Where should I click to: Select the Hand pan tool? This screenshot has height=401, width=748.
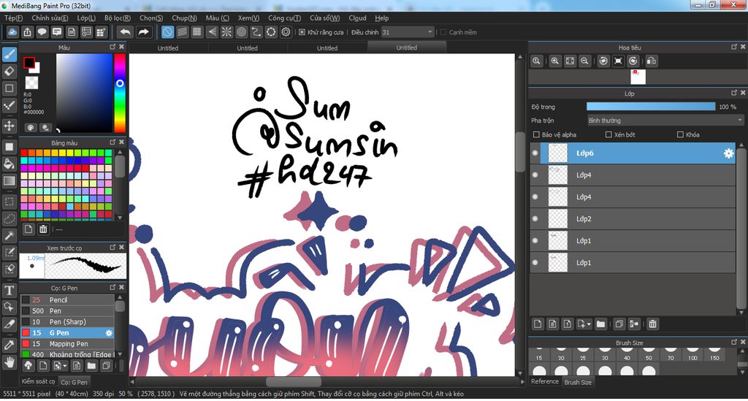click(x=9, y=363)
